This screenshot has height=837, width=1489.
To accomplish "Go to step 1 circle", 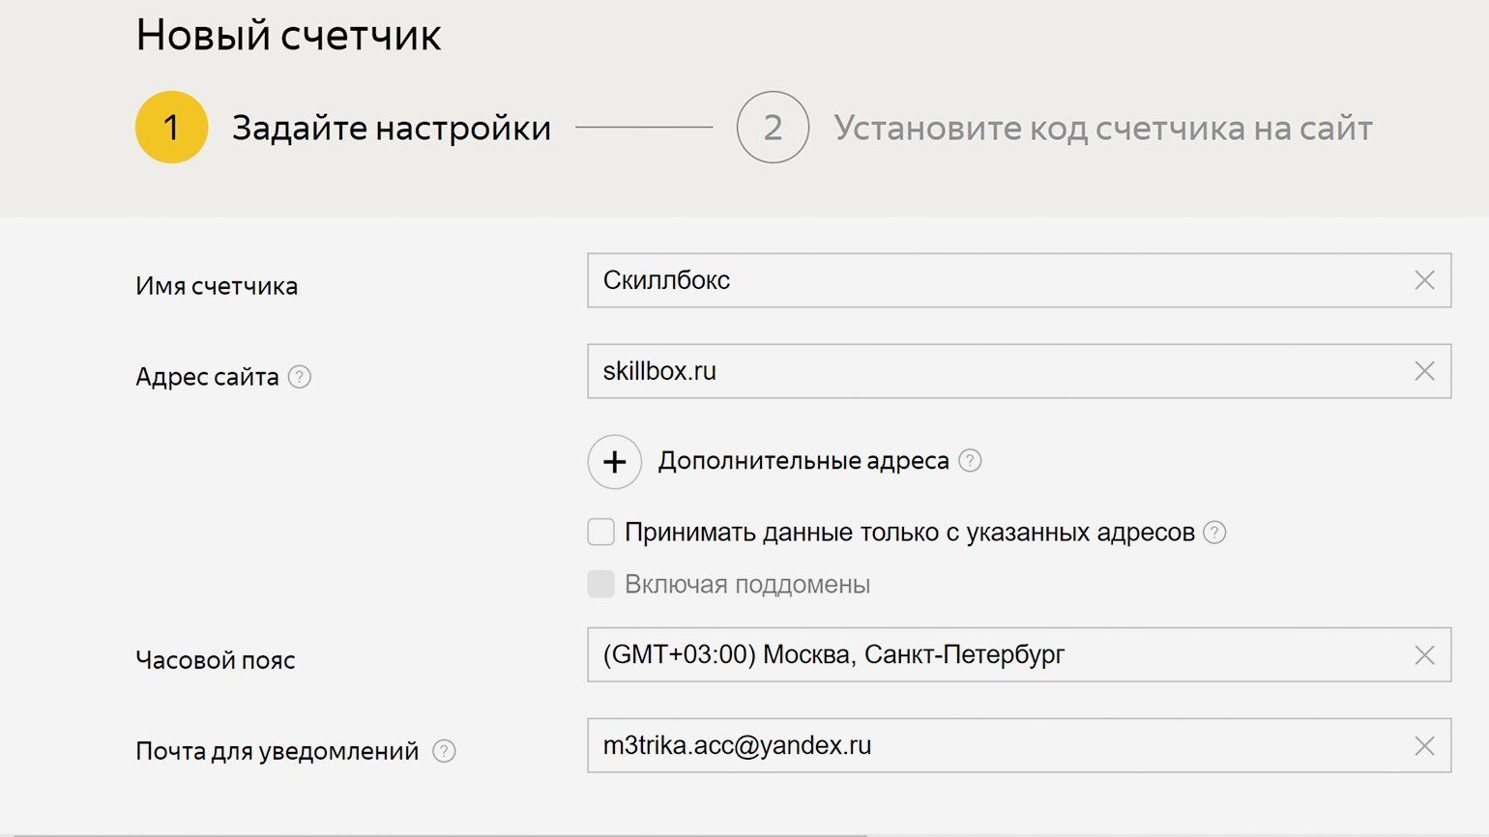I will tap(172, 128).
